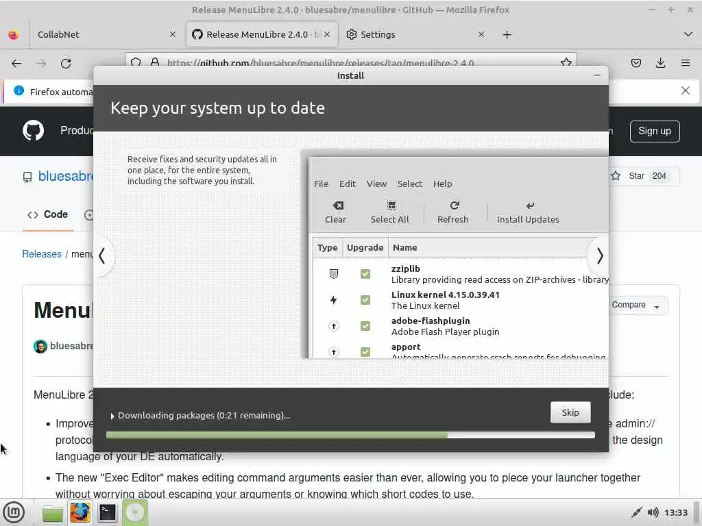Screen dimensions: 702x526
Task: Click the bluesabre author avatar
Action: pyautogui.click(x=40, y=346)
